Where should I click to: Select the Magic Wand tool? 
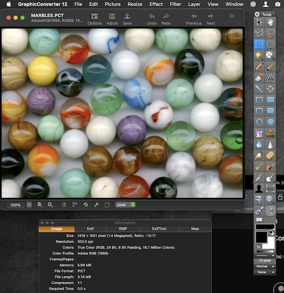(x=259, y=56)
